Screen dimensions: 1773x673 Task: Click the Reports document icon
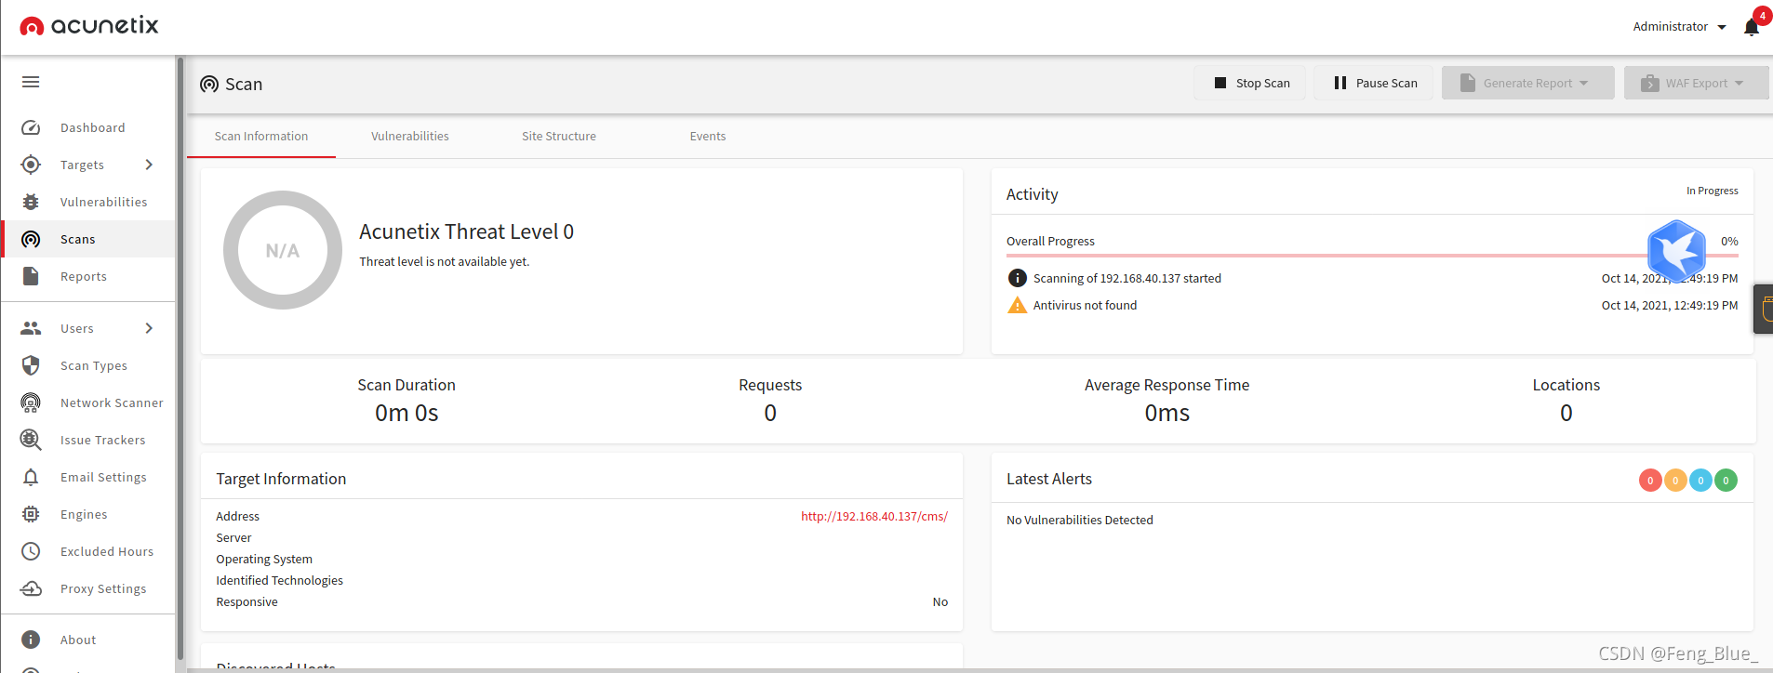[31, 276]
